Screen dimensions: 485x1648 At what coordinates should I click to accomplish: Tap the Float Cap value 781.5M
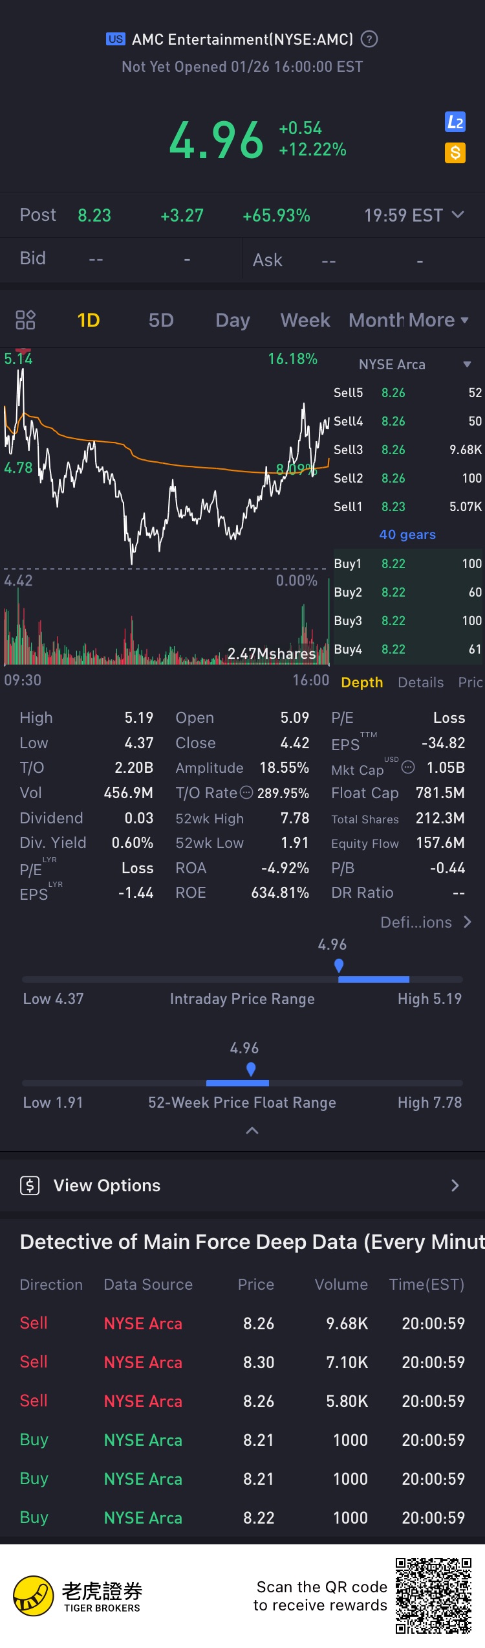440,793
